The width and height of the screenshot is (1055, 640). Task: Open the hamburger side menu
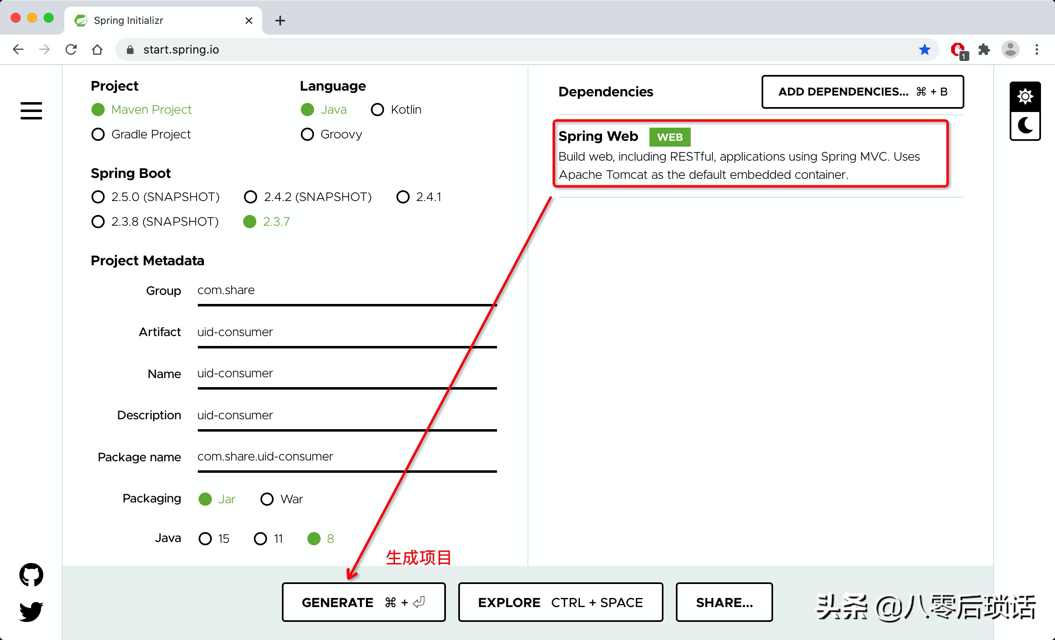pos(31,111)
